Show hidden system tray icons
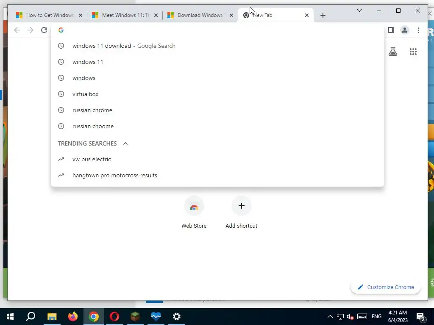This screenshot has height=325, width=434. click(330, 317)
